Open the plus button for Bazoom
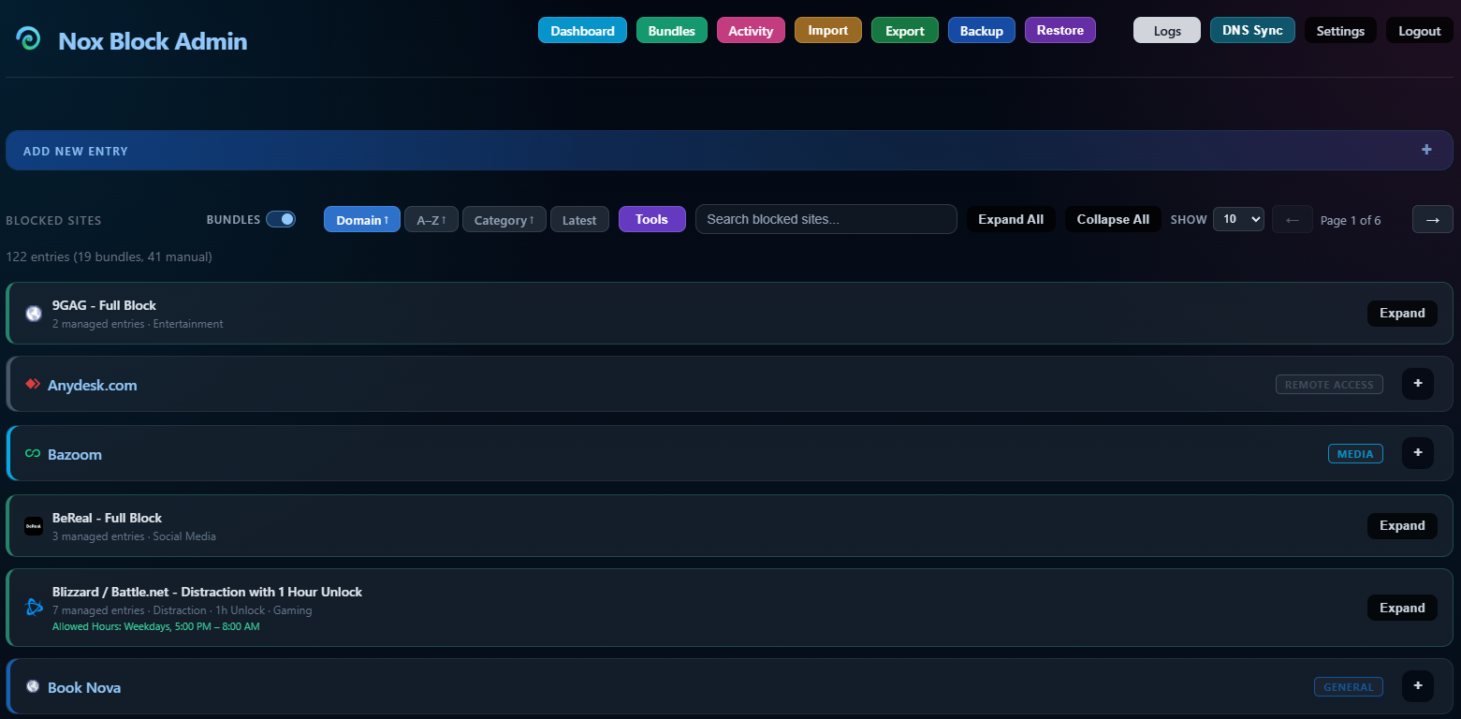Image resolution: width=1461 pixels, height=719 pixels. pyautogui.click(x=1417, y=453)
